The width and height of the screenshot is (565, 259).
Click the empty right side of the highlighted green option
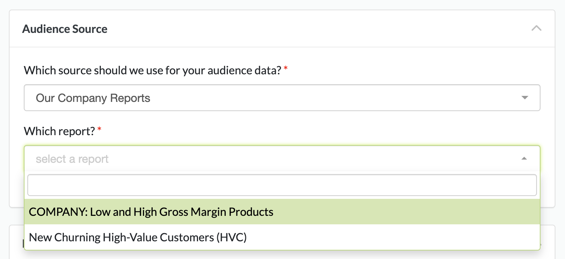click(408, 212)
